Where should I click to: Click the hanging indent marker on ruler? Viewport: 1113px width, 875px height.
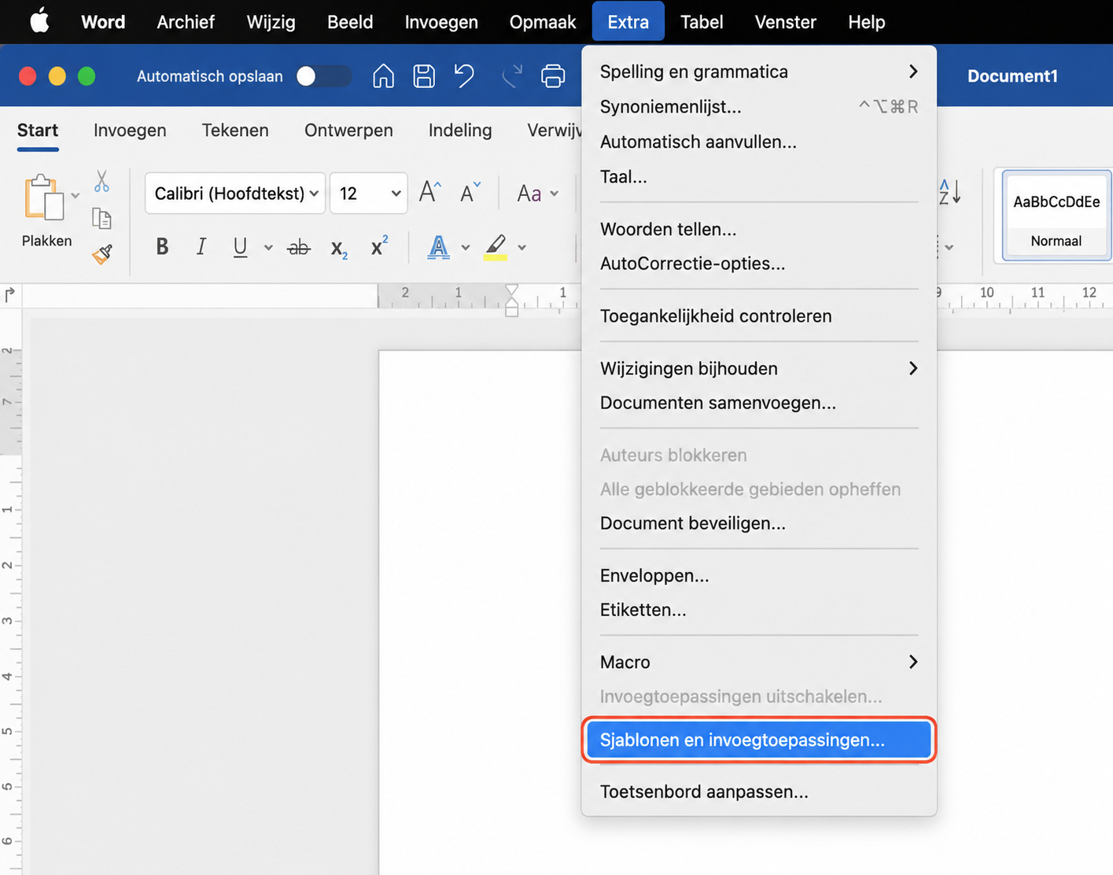[x=512, y=301]
